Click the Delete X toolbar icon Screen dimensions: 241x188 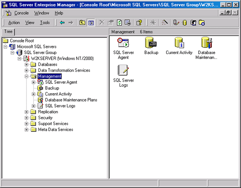(102, 23)
